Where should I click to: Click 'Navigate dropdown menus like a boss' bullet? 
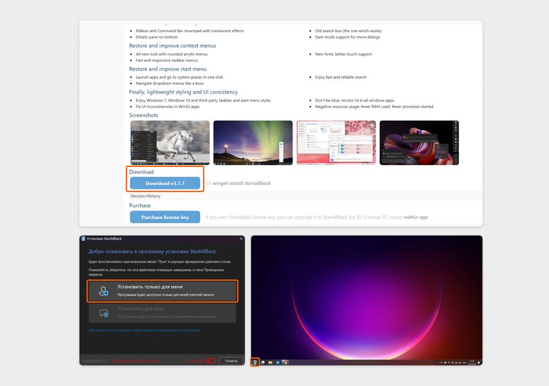click(x=170, y=83)
